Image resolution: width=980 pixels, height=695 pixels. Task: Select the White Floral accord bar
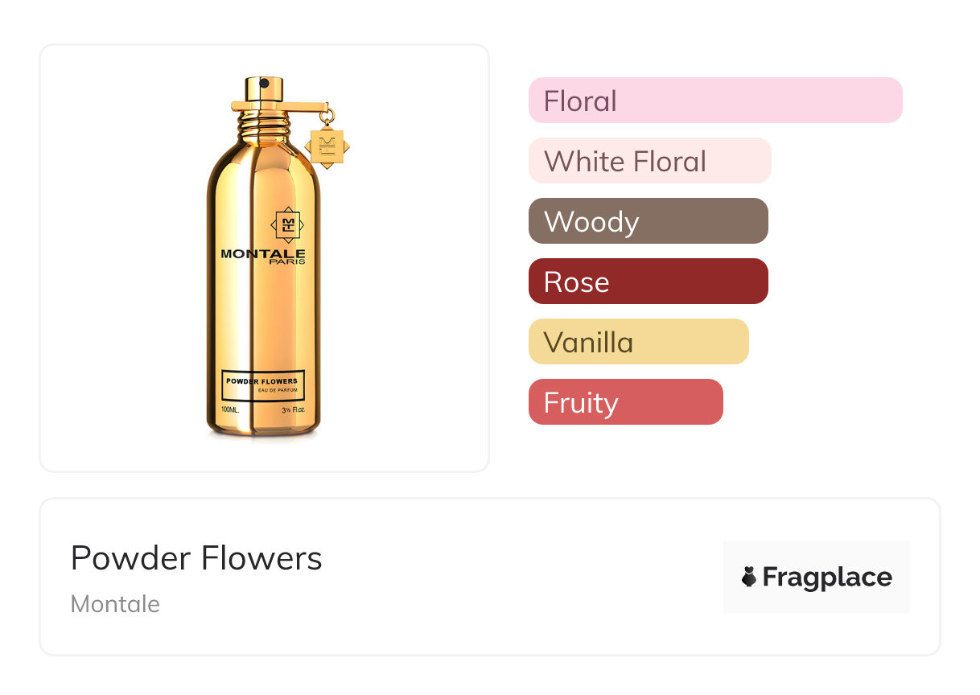click(649, 161)
